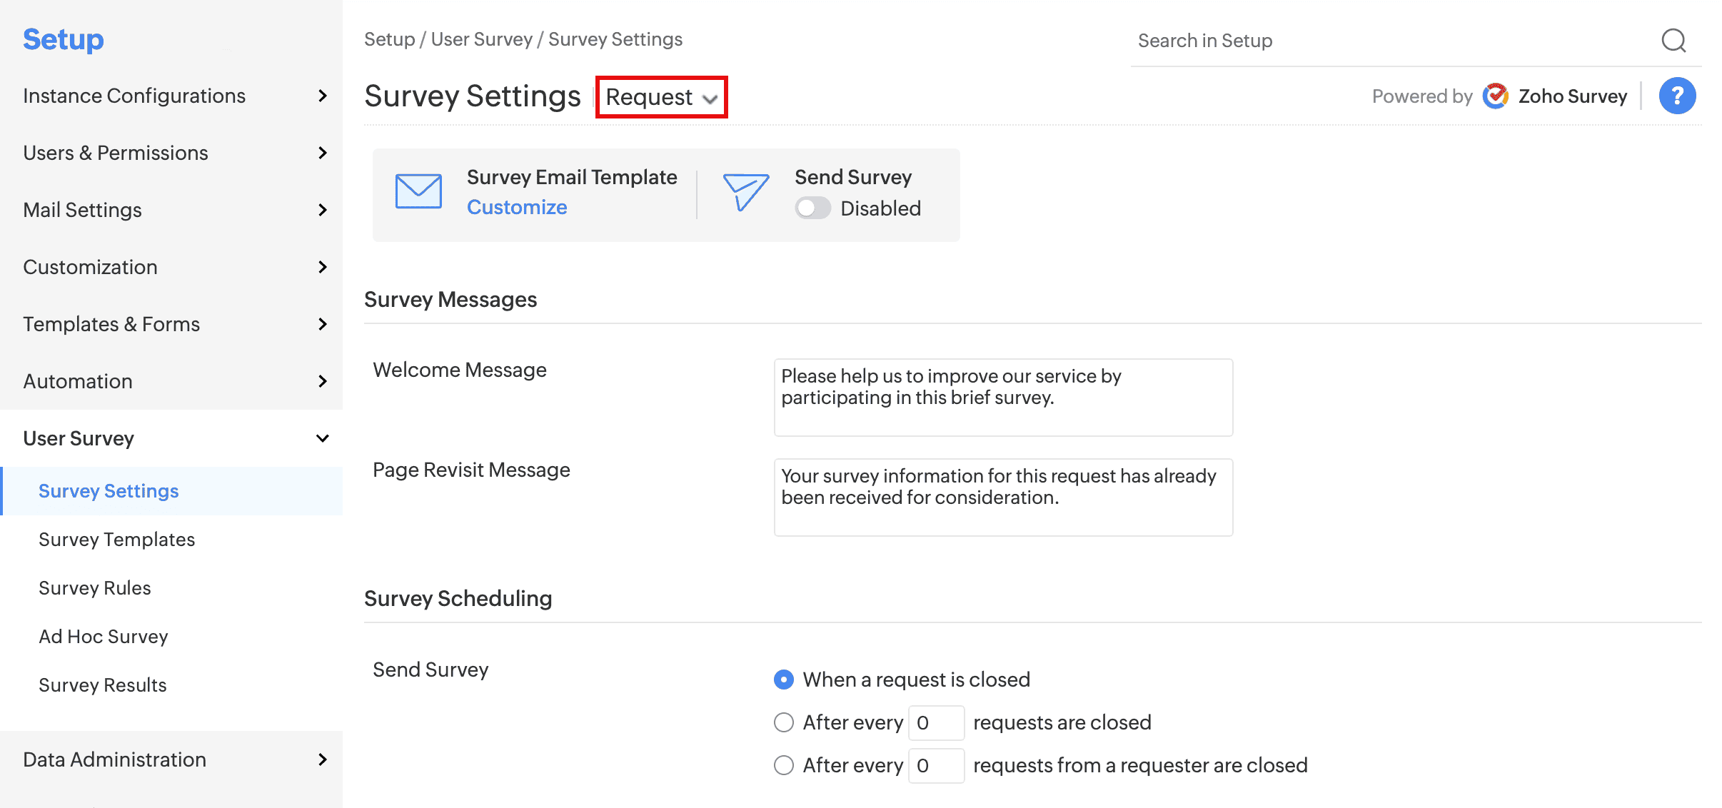Click the Zoho Survey logo icon
Viewport: 1722px width, 808px height.
coord(1495,96)
